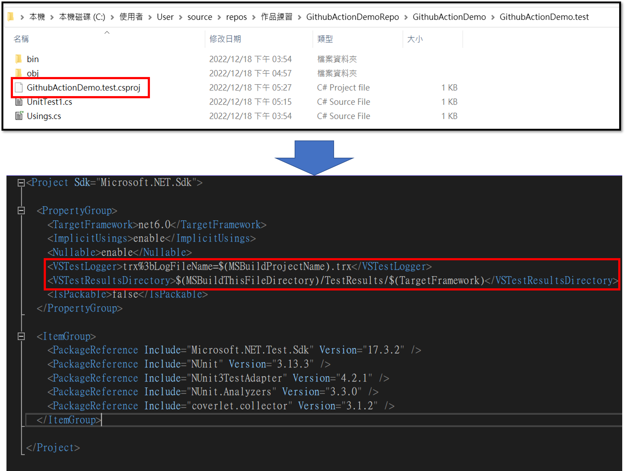Collapse the Project element outline

(x=21, y=183)
